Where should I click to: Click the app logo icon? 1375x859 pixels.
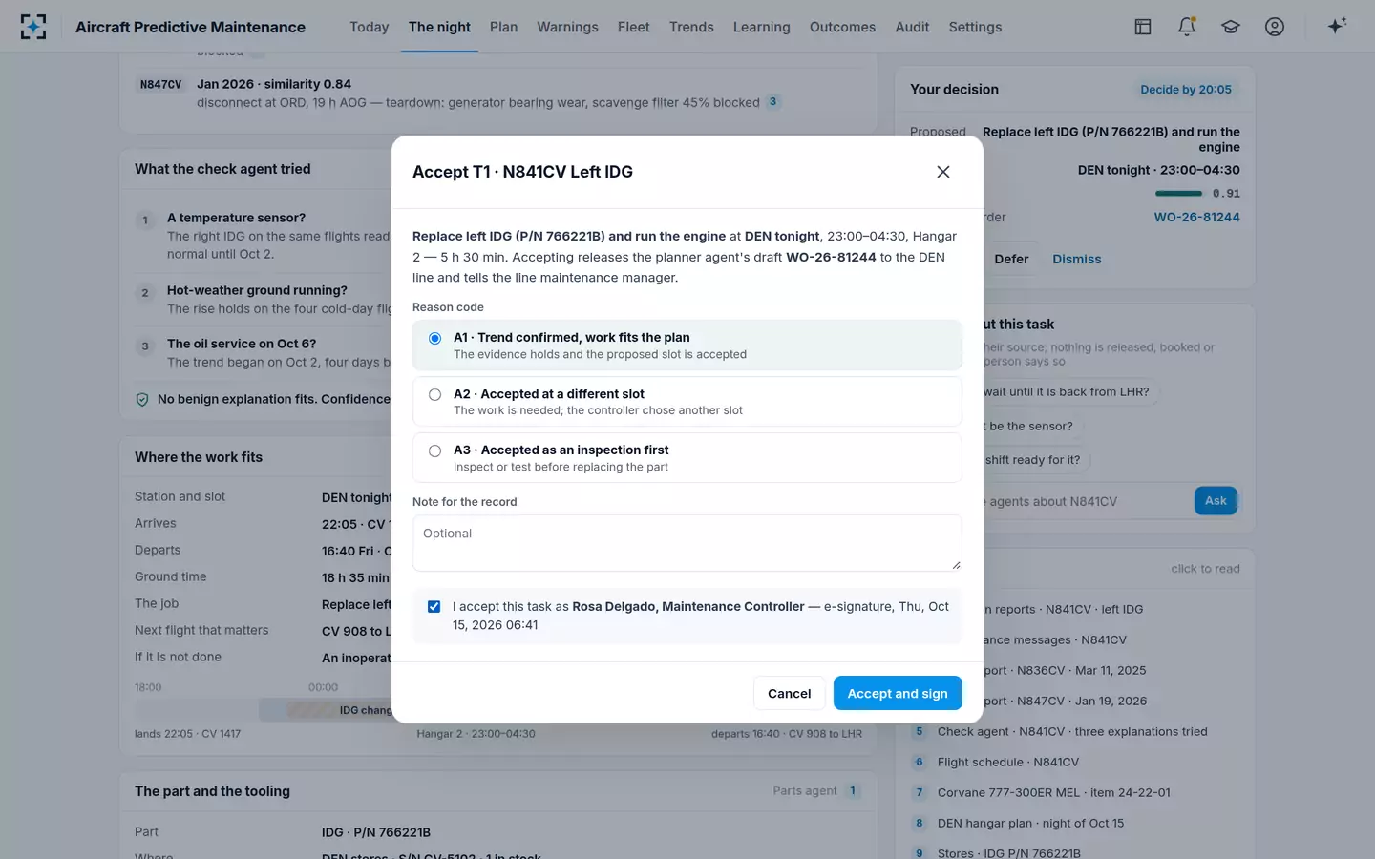33,27
